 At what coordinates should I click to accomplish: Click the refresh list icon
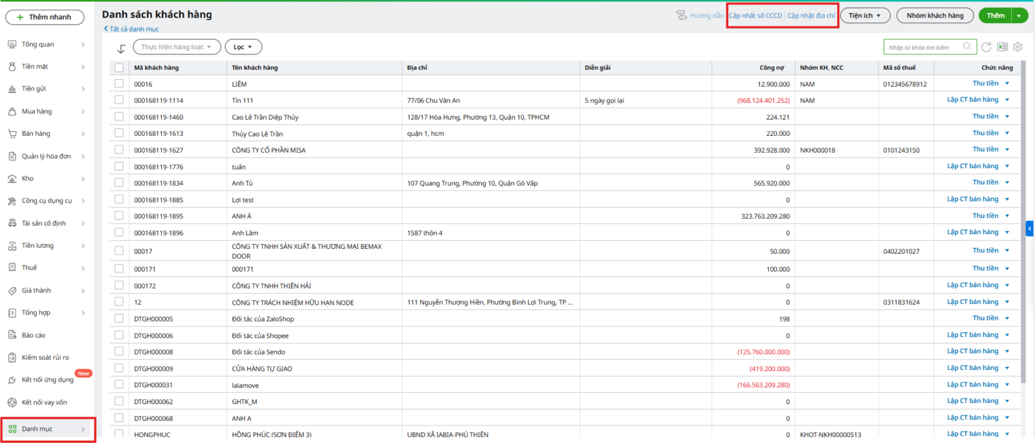click(986, 47)
